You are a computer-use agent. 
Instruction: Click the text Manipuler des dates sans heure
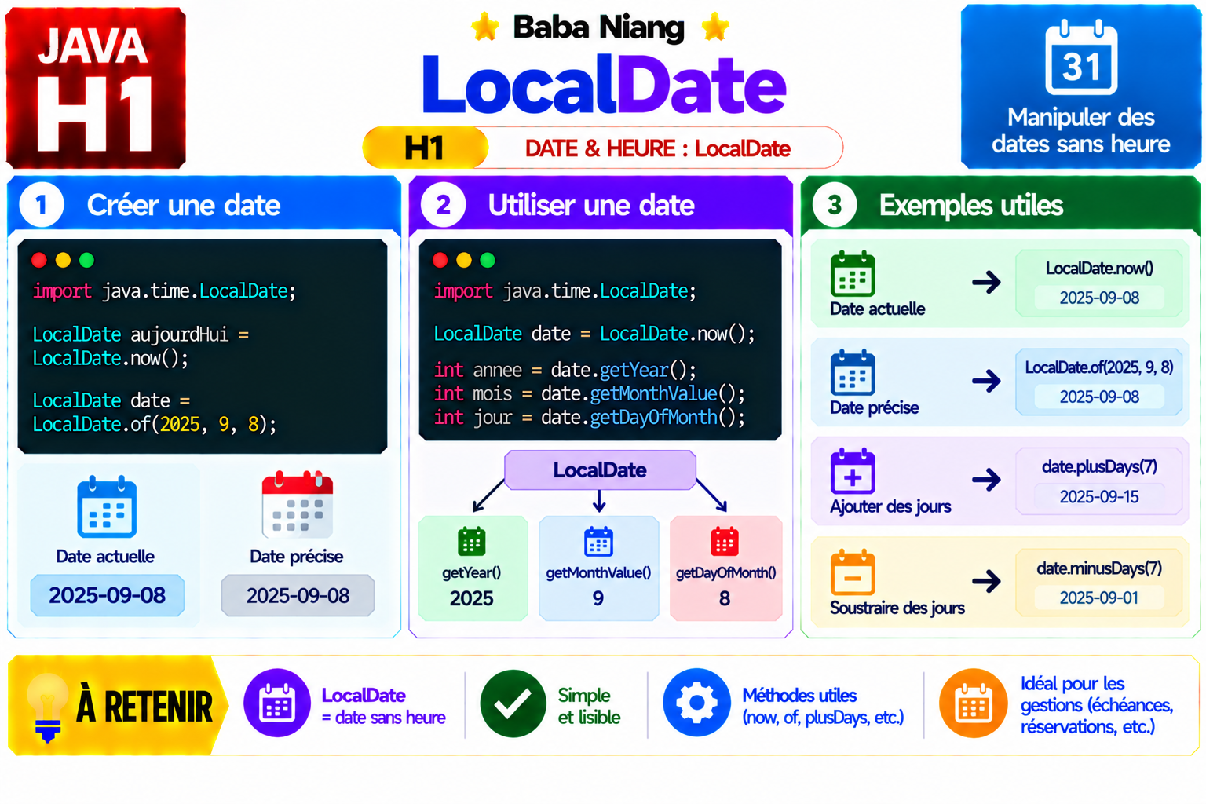click(1081, 130)
